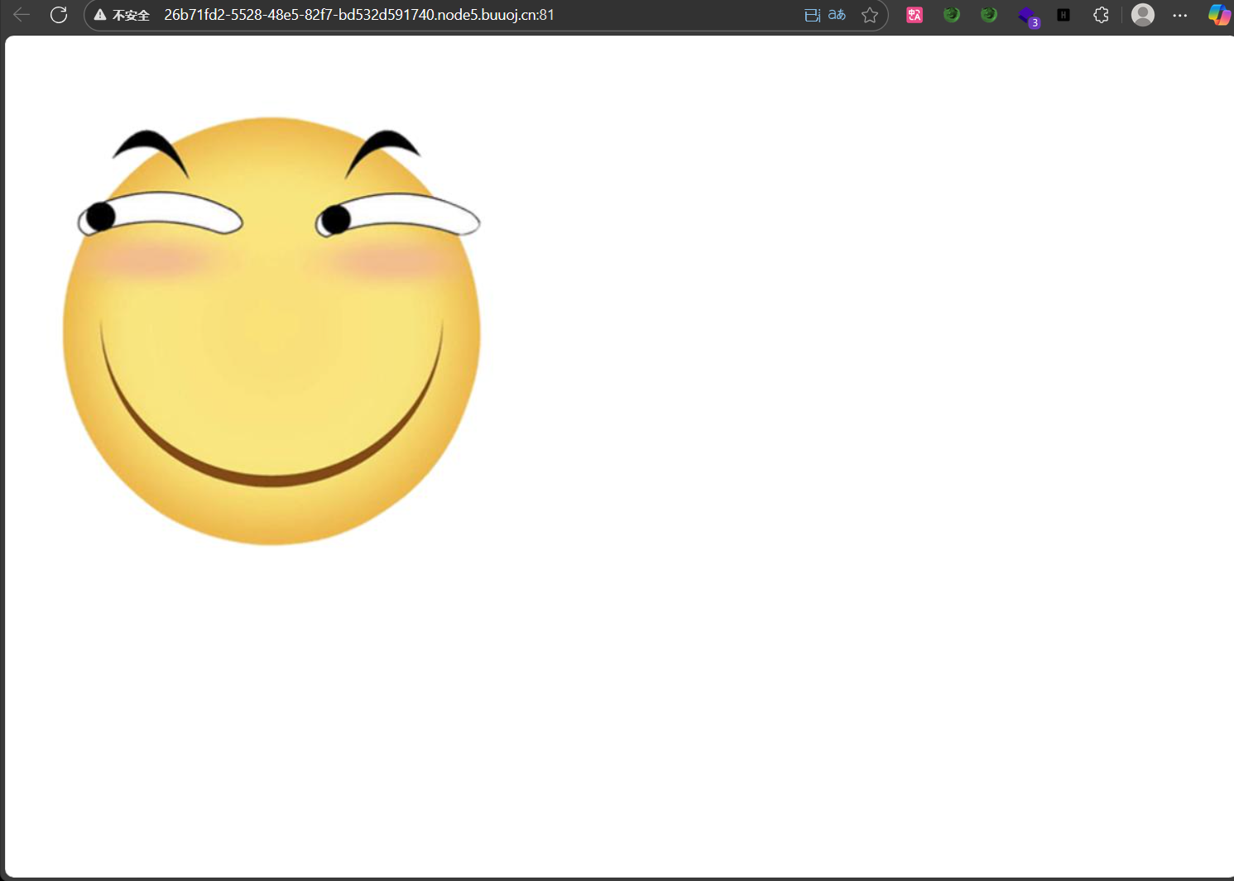Screen dimensions: 1234x881
Task: Click the reload page button
Action: point(58,14)
